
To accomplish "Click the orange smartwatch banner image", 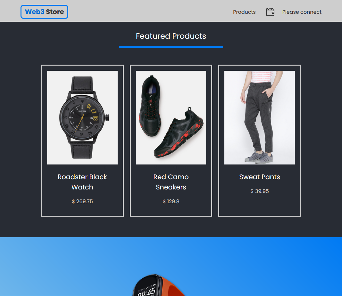I will tap(159, 285).
